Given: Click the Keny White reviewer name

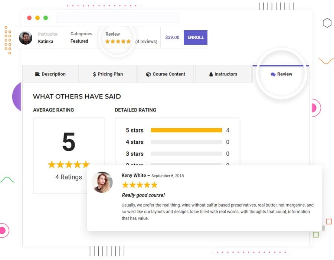Looking at the screenshot, I should point(134,176).
